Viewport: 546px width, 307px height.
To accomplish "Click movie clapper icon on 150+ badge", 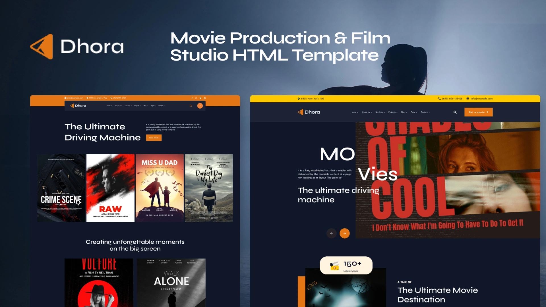I will (x=334, y=266).
